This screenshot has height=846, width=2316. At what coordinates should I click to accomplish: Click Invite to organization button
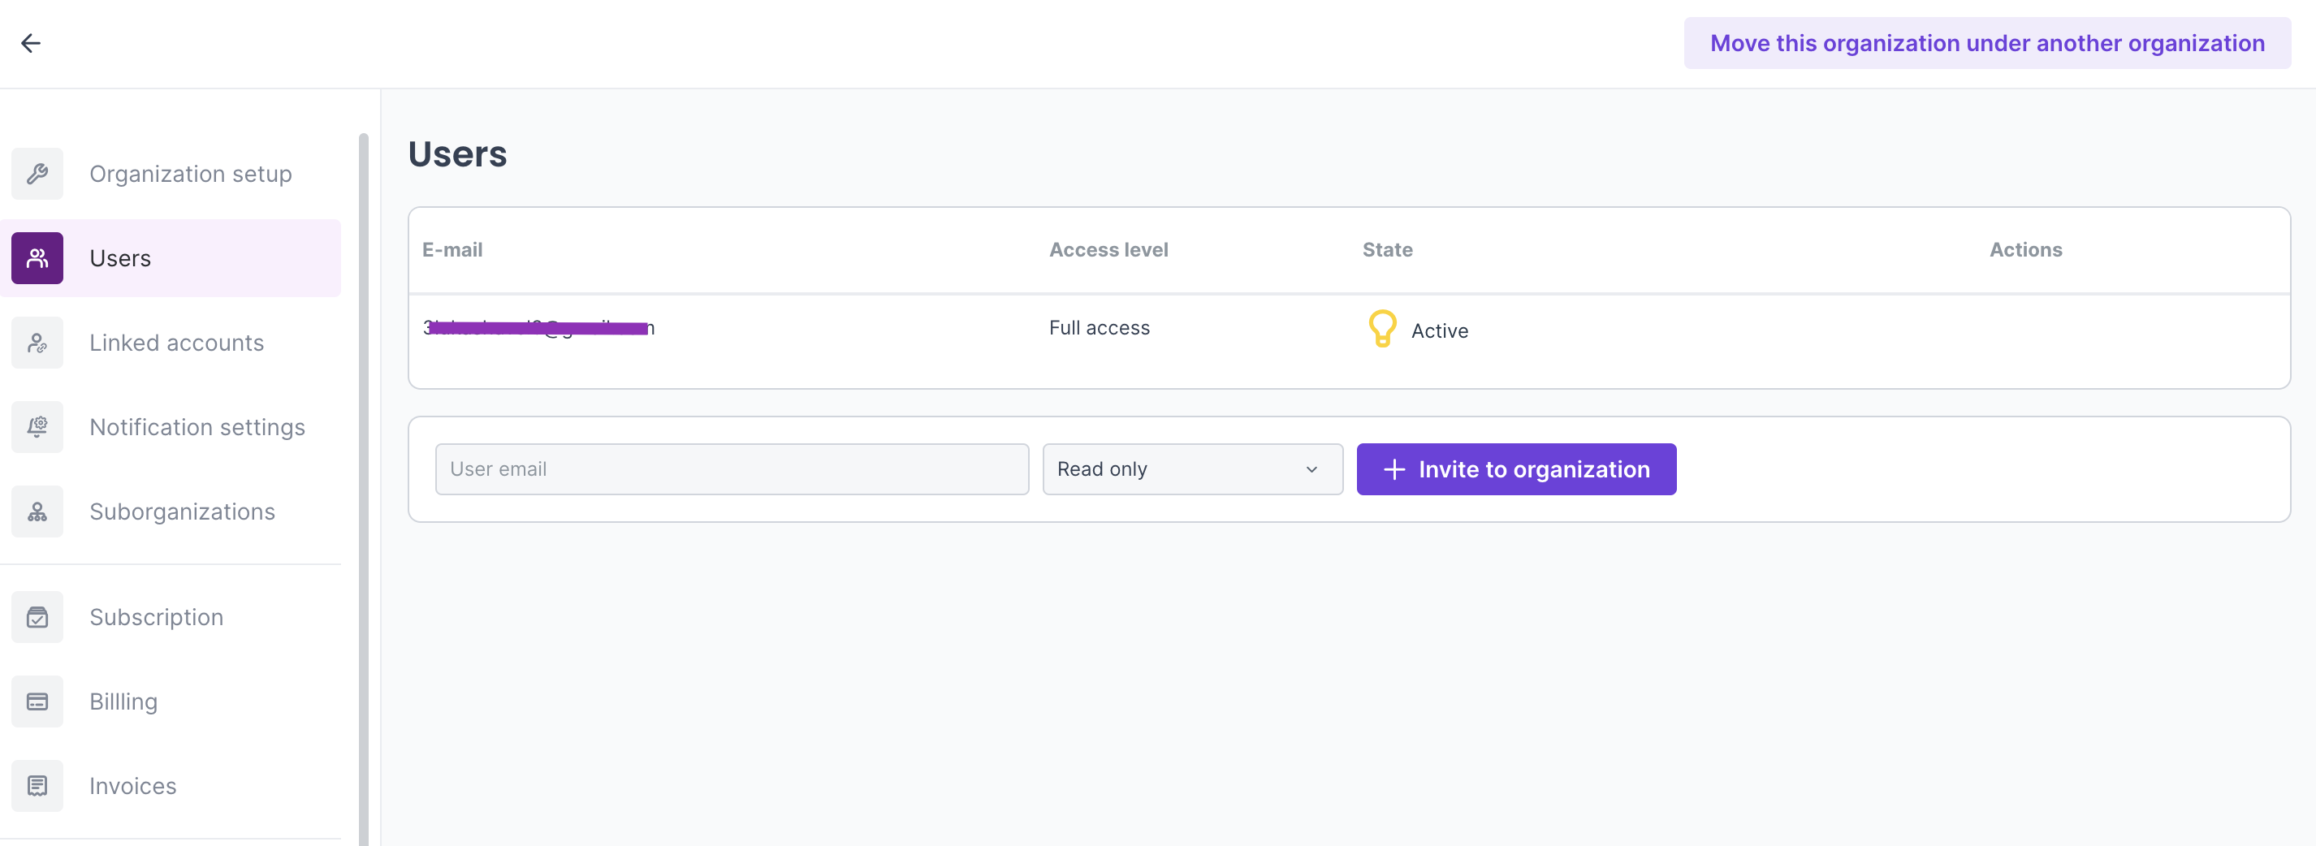(1516, 469)
